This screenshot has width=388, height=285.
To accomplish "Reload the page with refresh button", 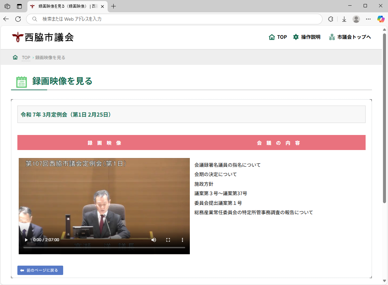I will click(18, 19).
